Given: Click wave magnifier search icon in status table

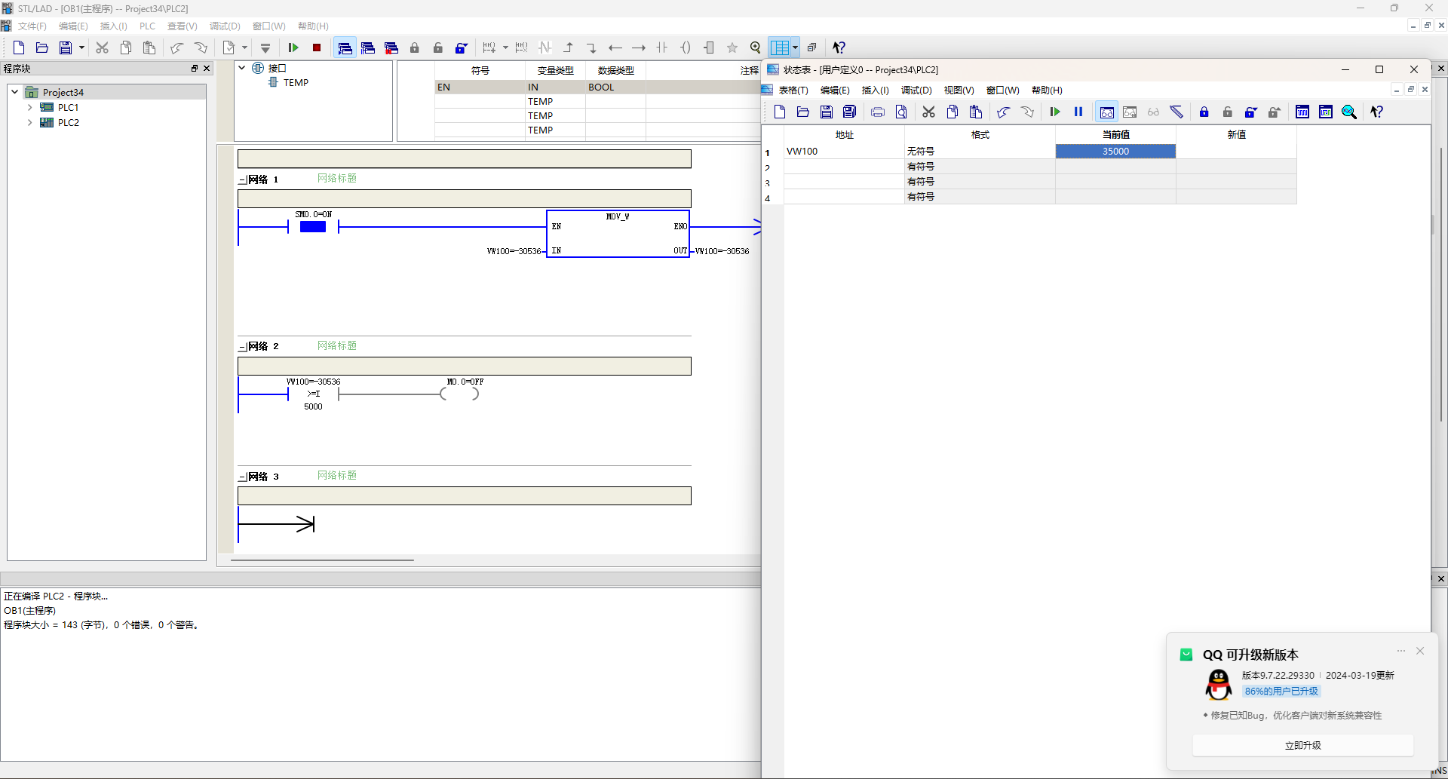Looking at the screenshot, I should (x=1349, y=112).
